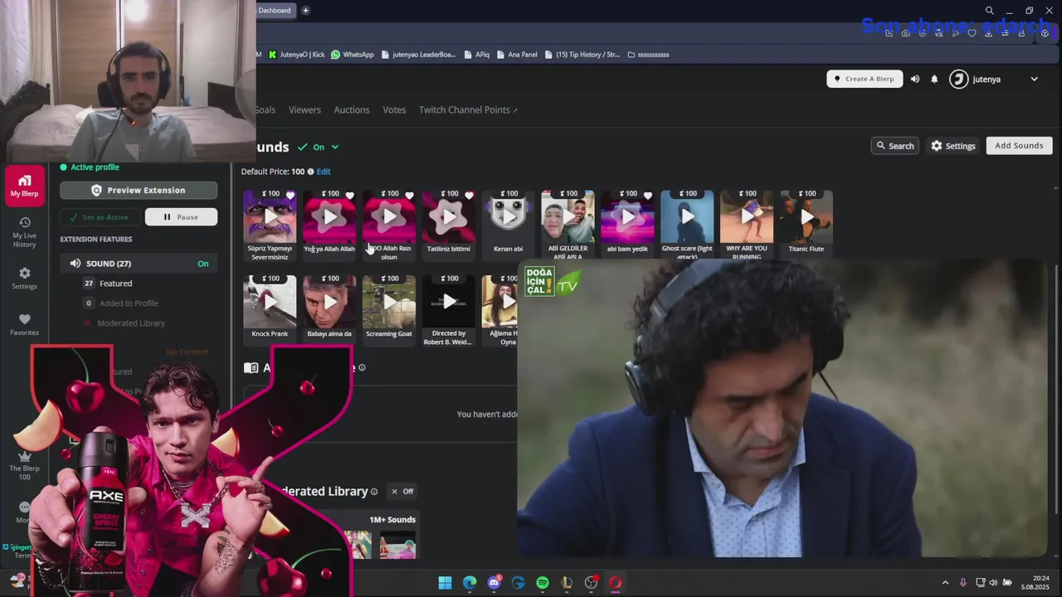
Task: Click the Pause button
Action: pos(181,217)
